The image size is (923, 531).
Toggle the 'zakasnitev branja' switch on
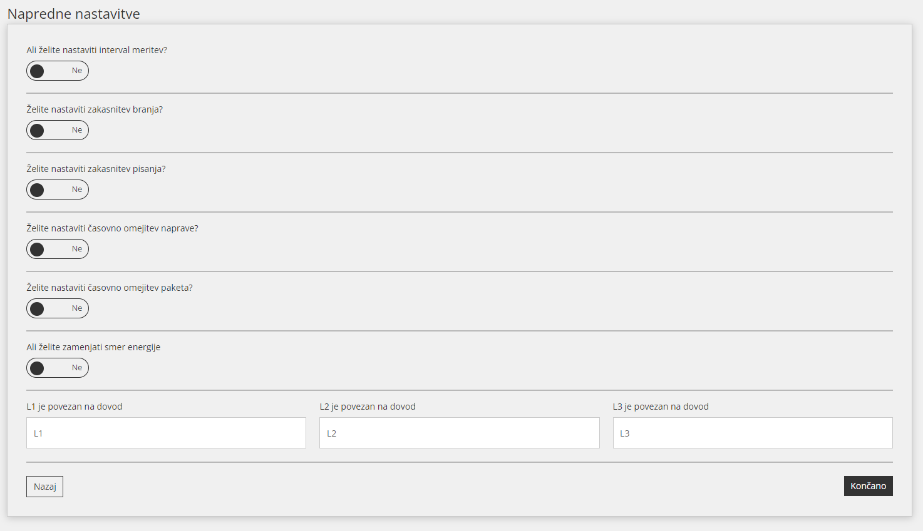(58, 130)
